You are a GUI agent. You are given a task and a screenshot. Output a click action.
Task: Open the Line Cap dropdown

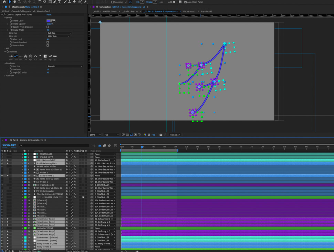pos(59,33)
